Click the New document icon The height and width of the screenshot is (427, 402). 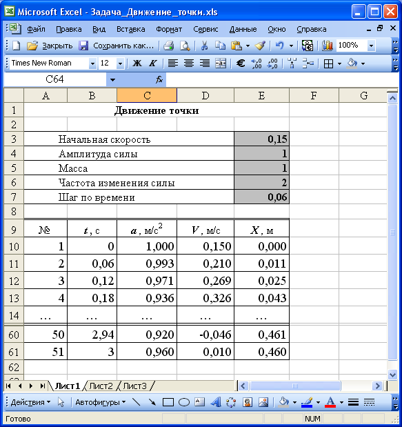17,46
